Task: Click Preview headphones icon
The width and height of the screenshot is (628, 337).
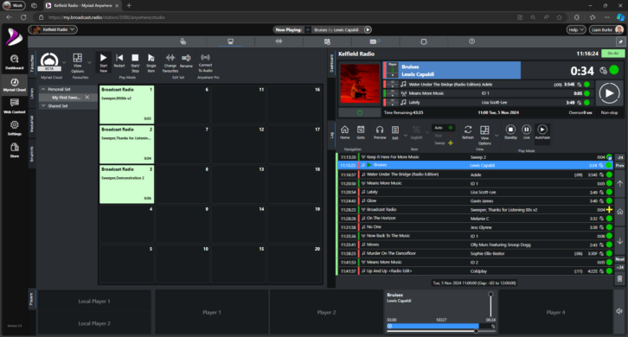Action: [380, 132]
